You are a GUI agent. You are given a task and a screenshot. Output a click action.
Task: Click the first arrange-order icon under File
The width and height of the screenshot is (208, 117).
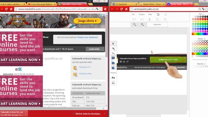pyautogui.click(x=134, y=19)
